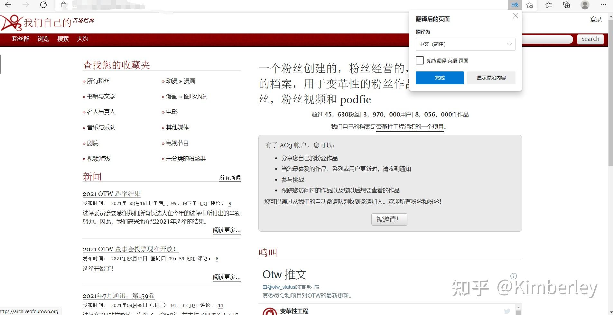Click the 被邀请! button

[x=389, y=219]
